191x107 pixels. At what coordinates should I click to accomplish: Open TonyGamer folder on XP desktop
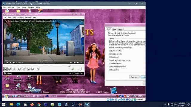[x=7, y=87]
